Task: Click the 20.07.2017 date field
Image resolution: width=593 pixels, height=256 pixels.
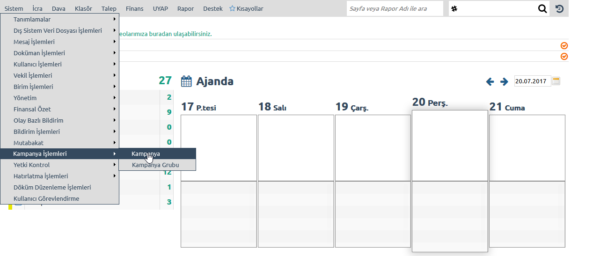Action: click(x=533, y=81)
